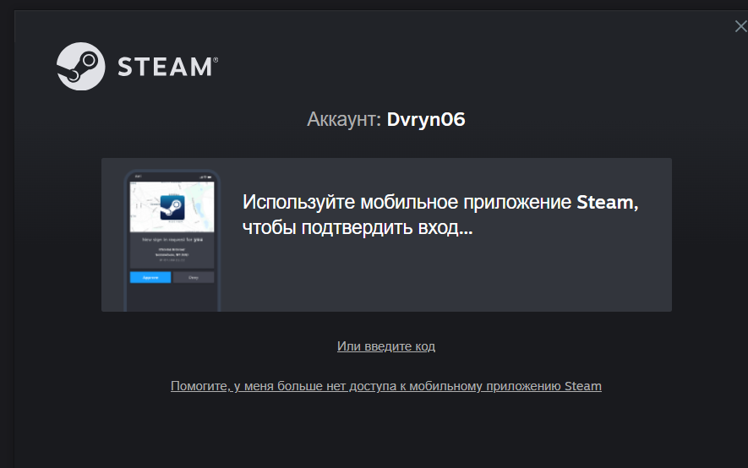The height and width of the screenshot is (468, 748).
Task: Click the phone illustration thumbnail
Action: pyautogui.click(x=172, y=241)
